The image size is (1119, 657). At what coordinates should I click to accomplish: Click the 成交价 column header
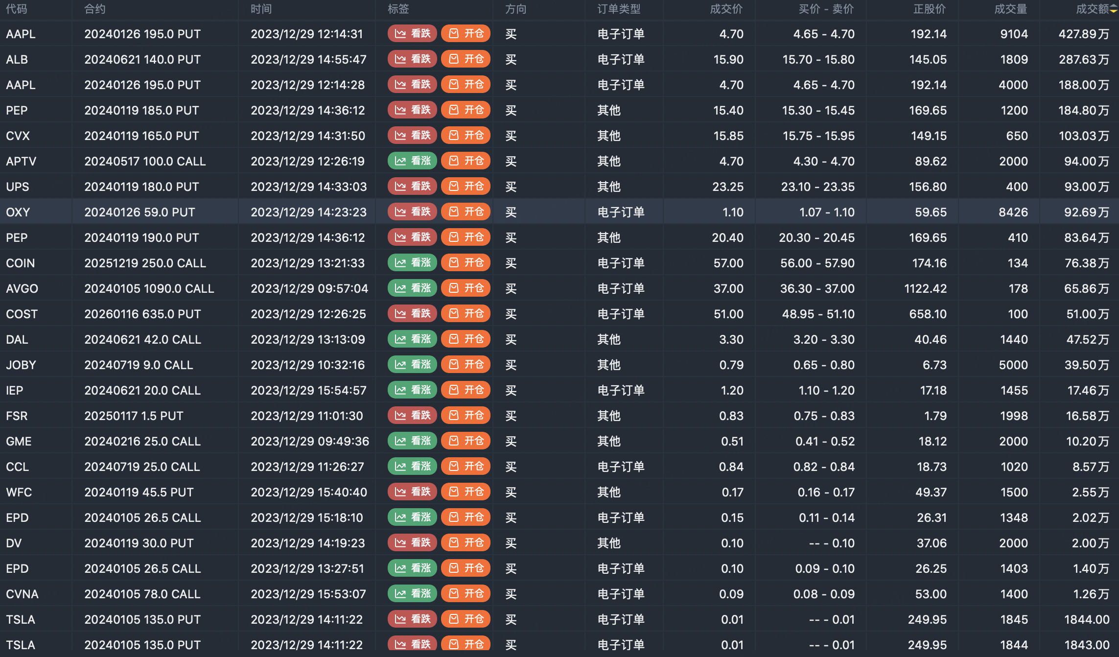pos(726,9)
